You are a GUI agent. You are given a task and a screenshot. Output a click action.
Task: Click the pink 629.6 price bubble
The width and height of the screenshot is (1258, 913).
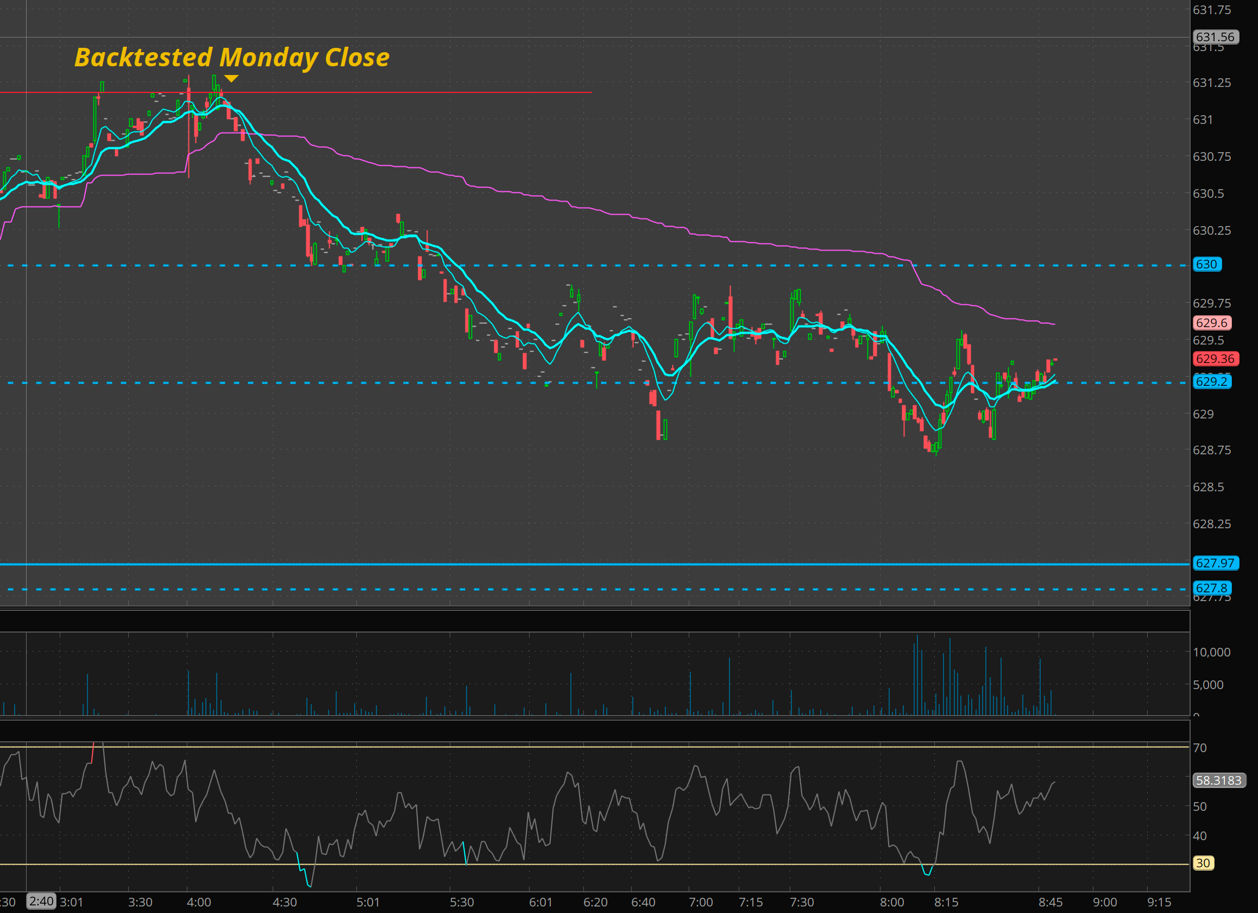click(1211, 323)
